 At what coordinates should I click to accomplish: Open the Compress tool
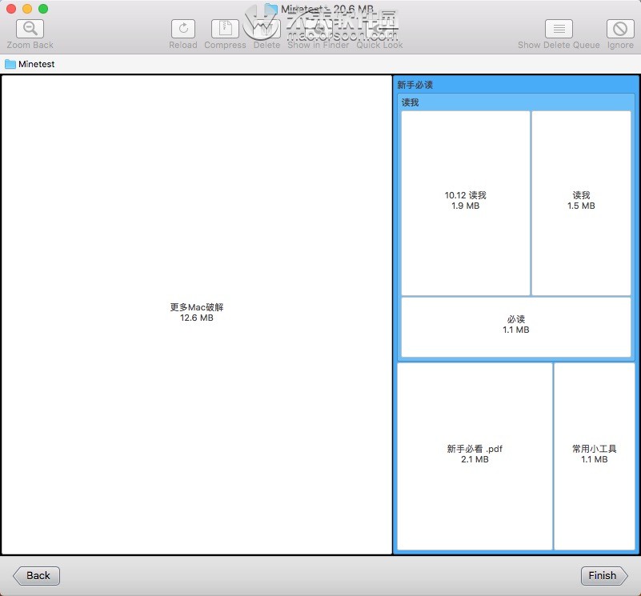(225, 28)
